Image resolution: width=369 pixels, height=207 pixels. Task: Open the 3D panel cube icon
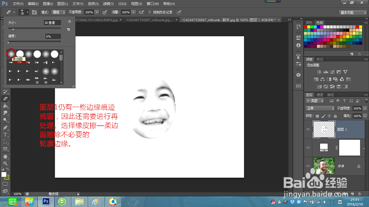[298, 75]
